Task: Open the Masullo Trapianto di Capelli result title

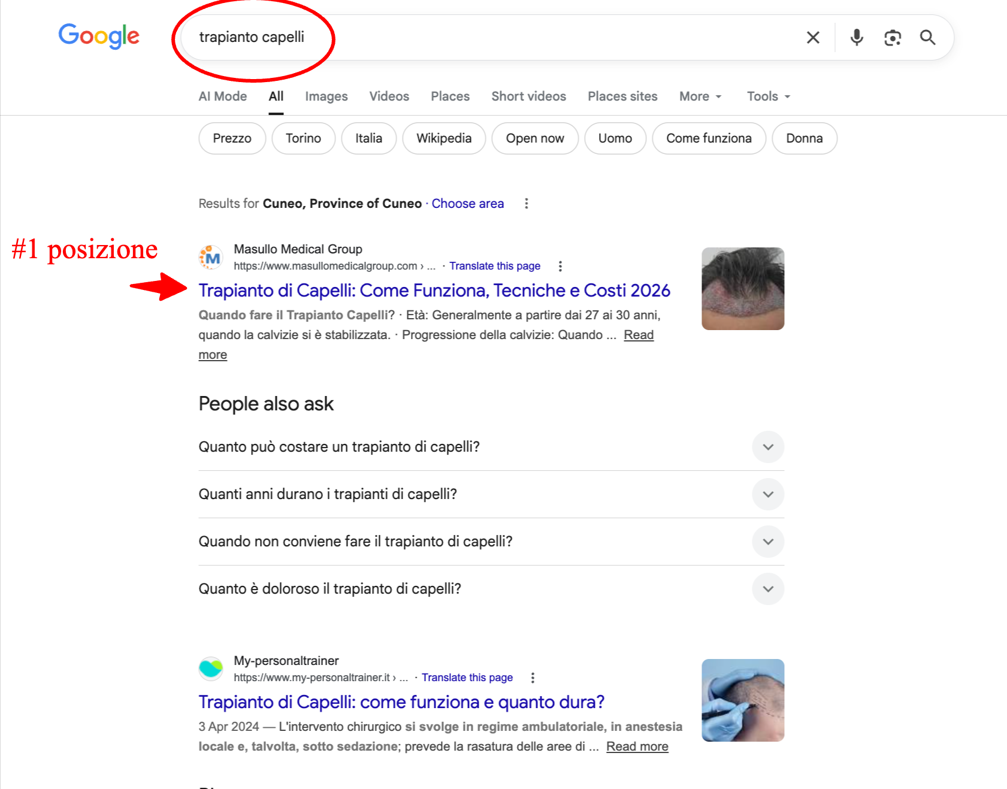Action: [434, 291]
